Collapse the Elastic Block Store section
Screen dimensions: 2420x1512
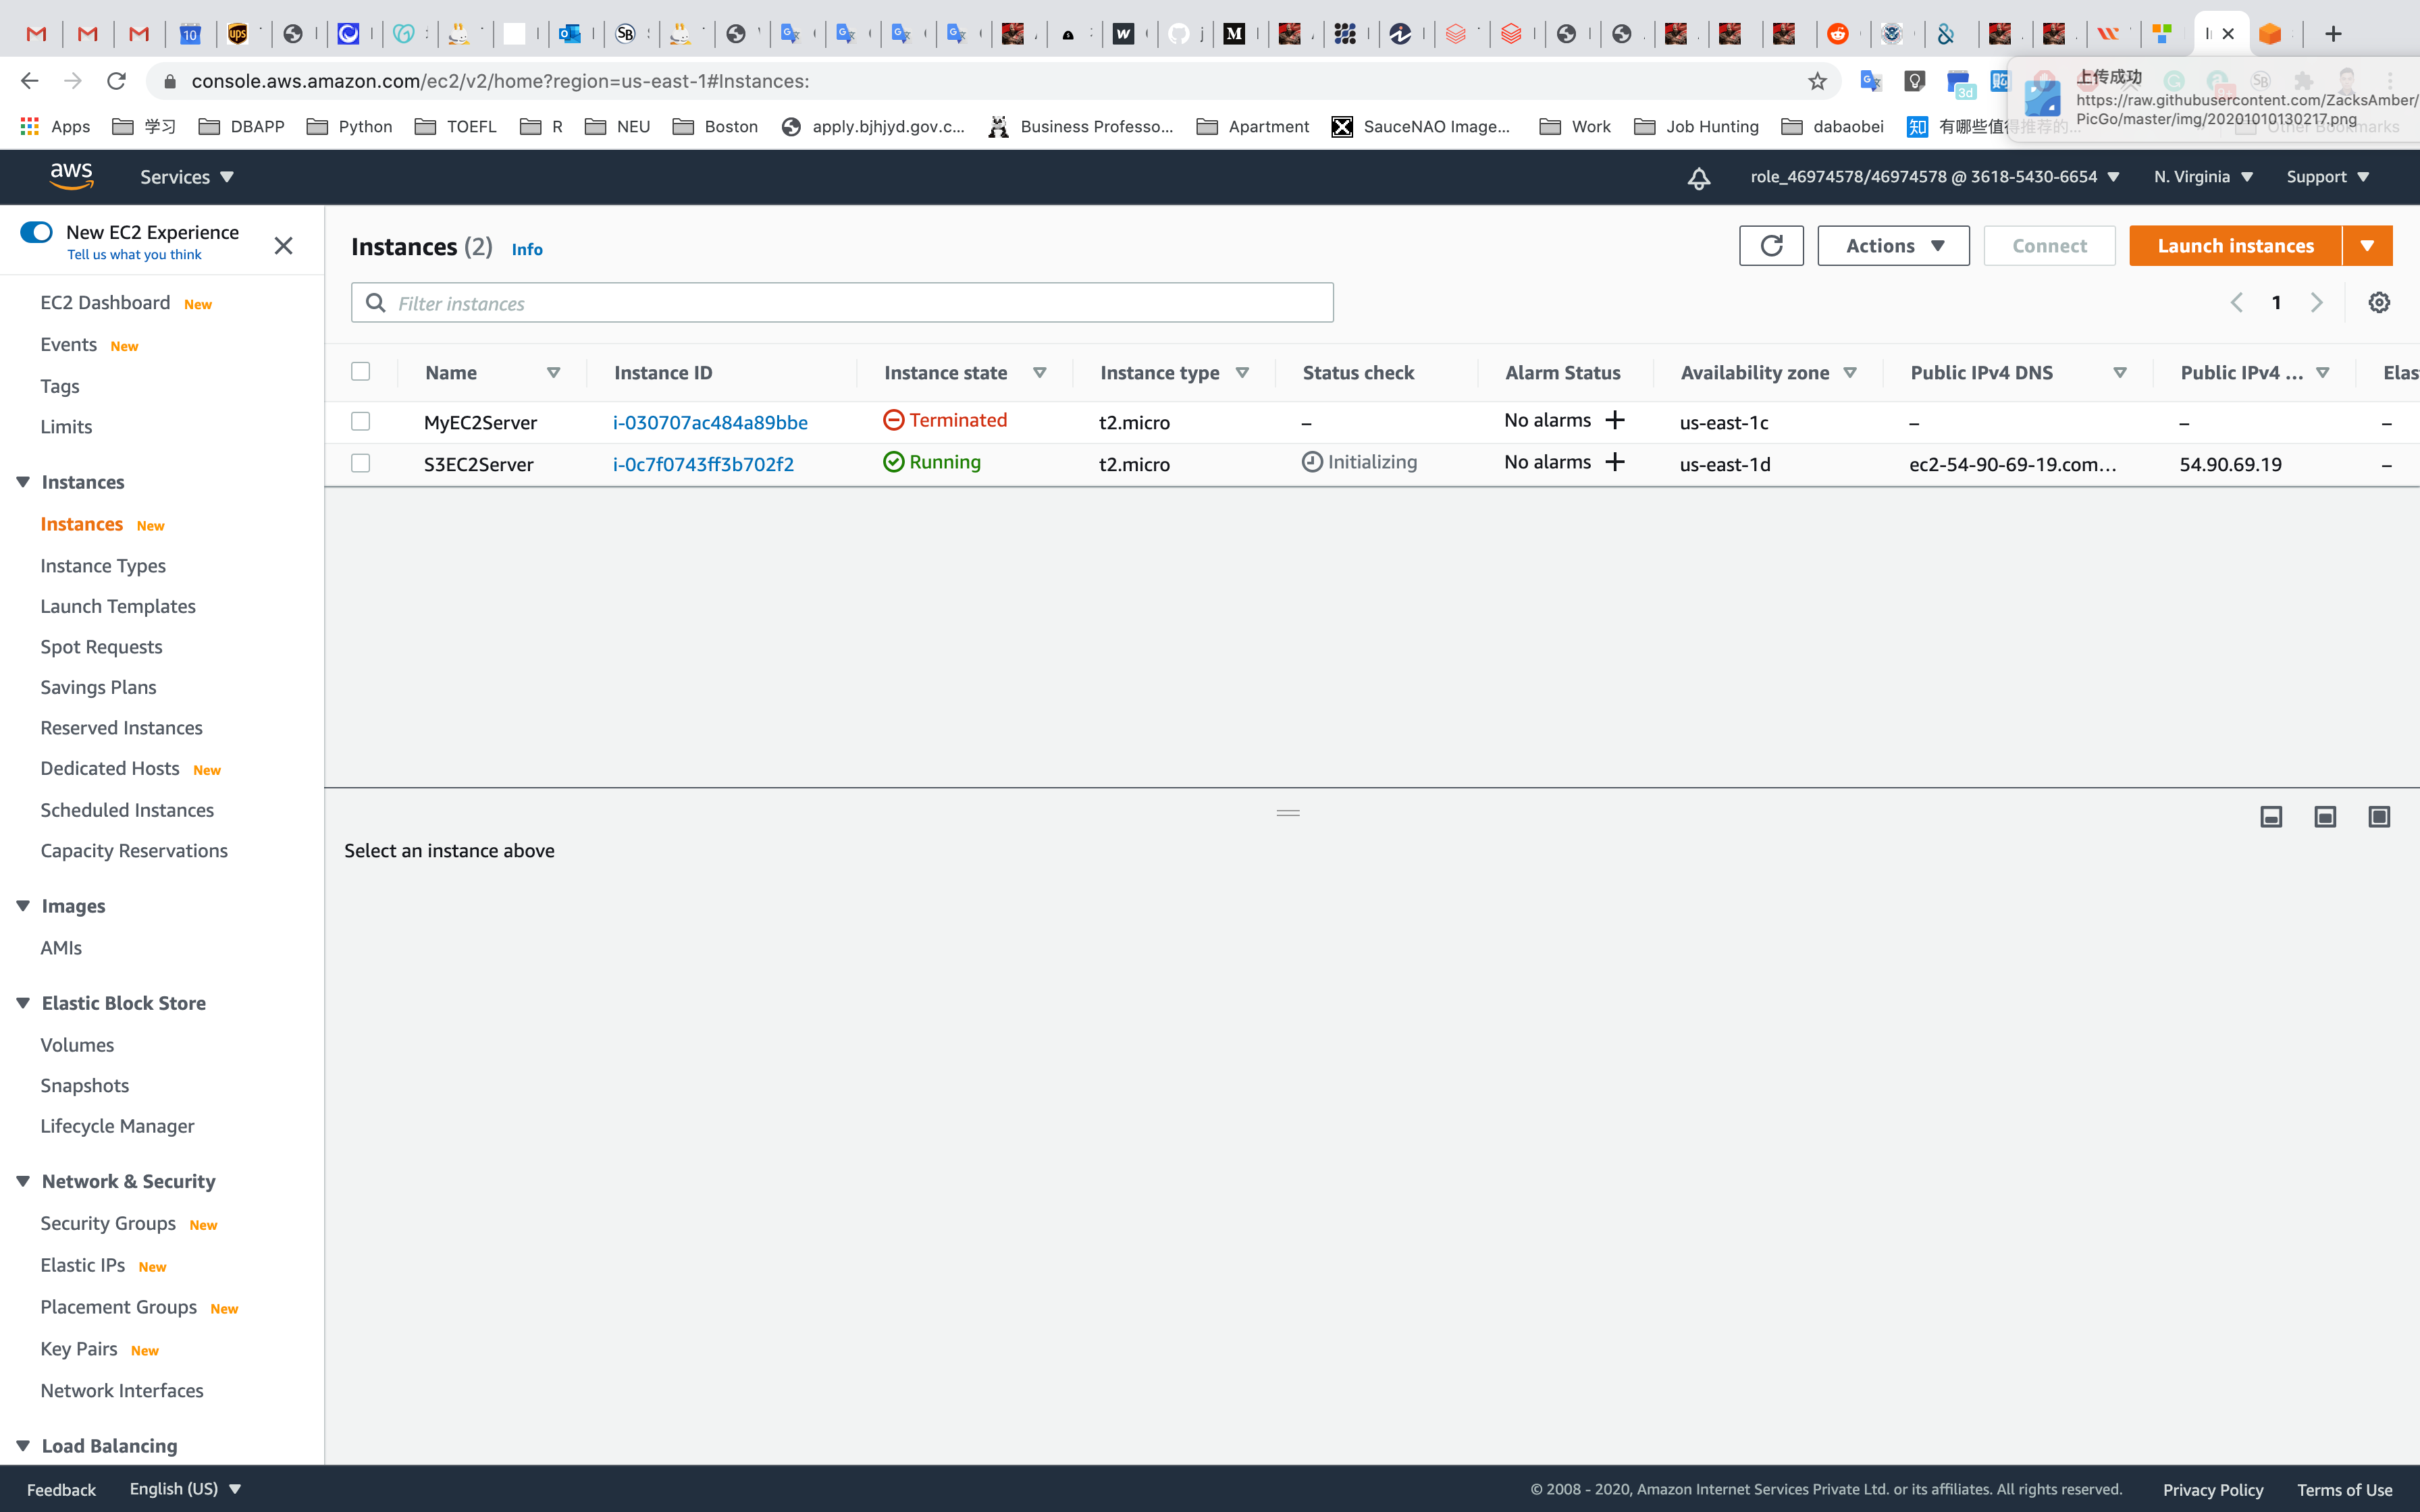click(23, 1003)
